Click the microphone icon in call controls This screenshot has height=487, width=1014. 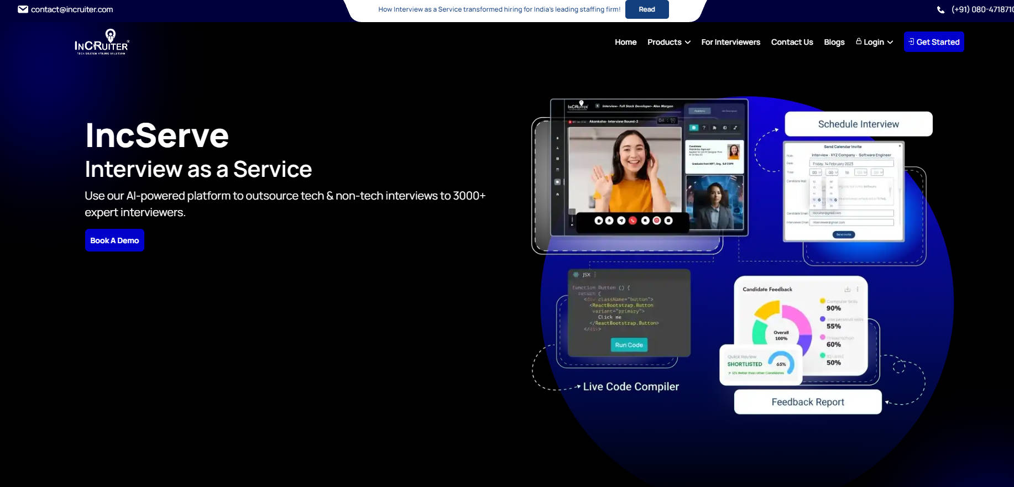coord(609,221)
